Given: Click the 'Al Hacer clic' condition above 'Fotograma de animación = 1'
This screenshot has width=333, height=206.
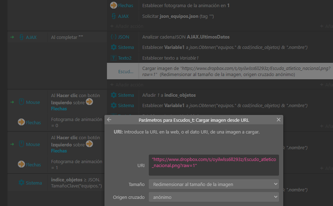Looking at the screenshot, I should [75, 144].
